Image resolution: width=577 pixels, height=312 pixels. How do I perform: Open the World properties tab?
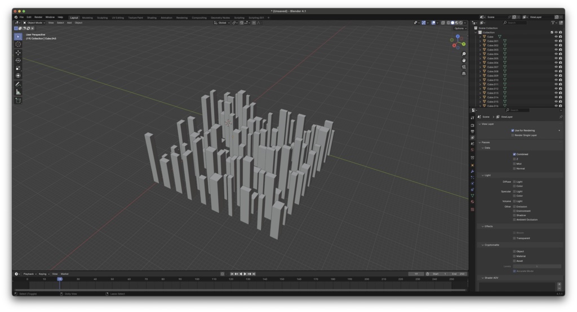point(473,150)
